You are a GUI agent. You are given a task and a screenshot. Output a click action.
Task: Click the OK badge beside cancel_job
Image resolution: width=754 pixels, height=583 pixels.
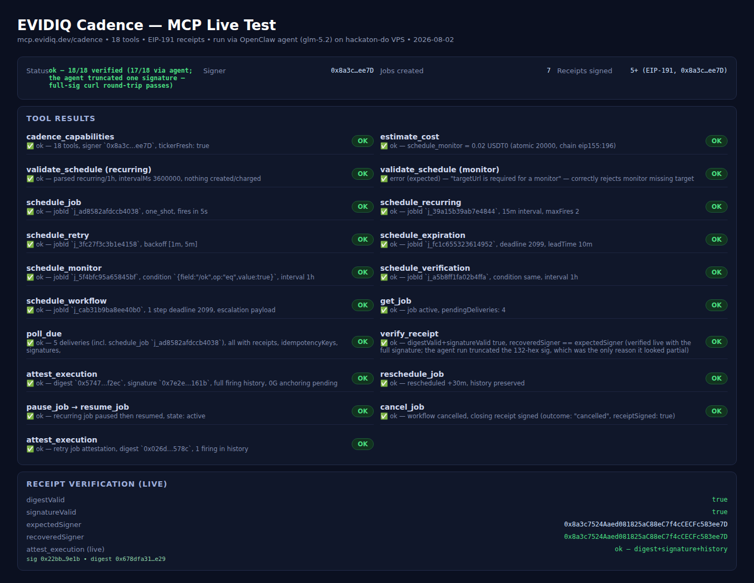click(x=716, y=411)
